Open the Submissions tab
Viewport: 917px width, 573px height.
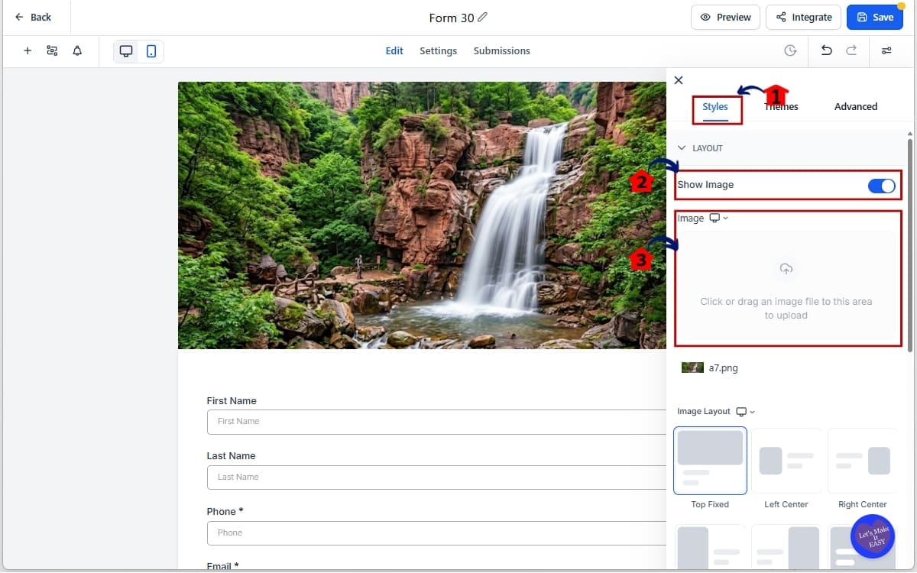click(501, 50)
